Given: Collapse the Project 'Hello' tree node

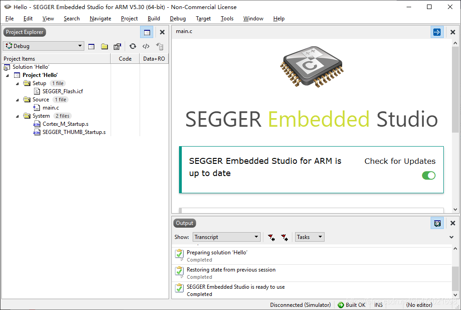Looking at the screenshot, I should pyautogui.click(x=7, y=76).
